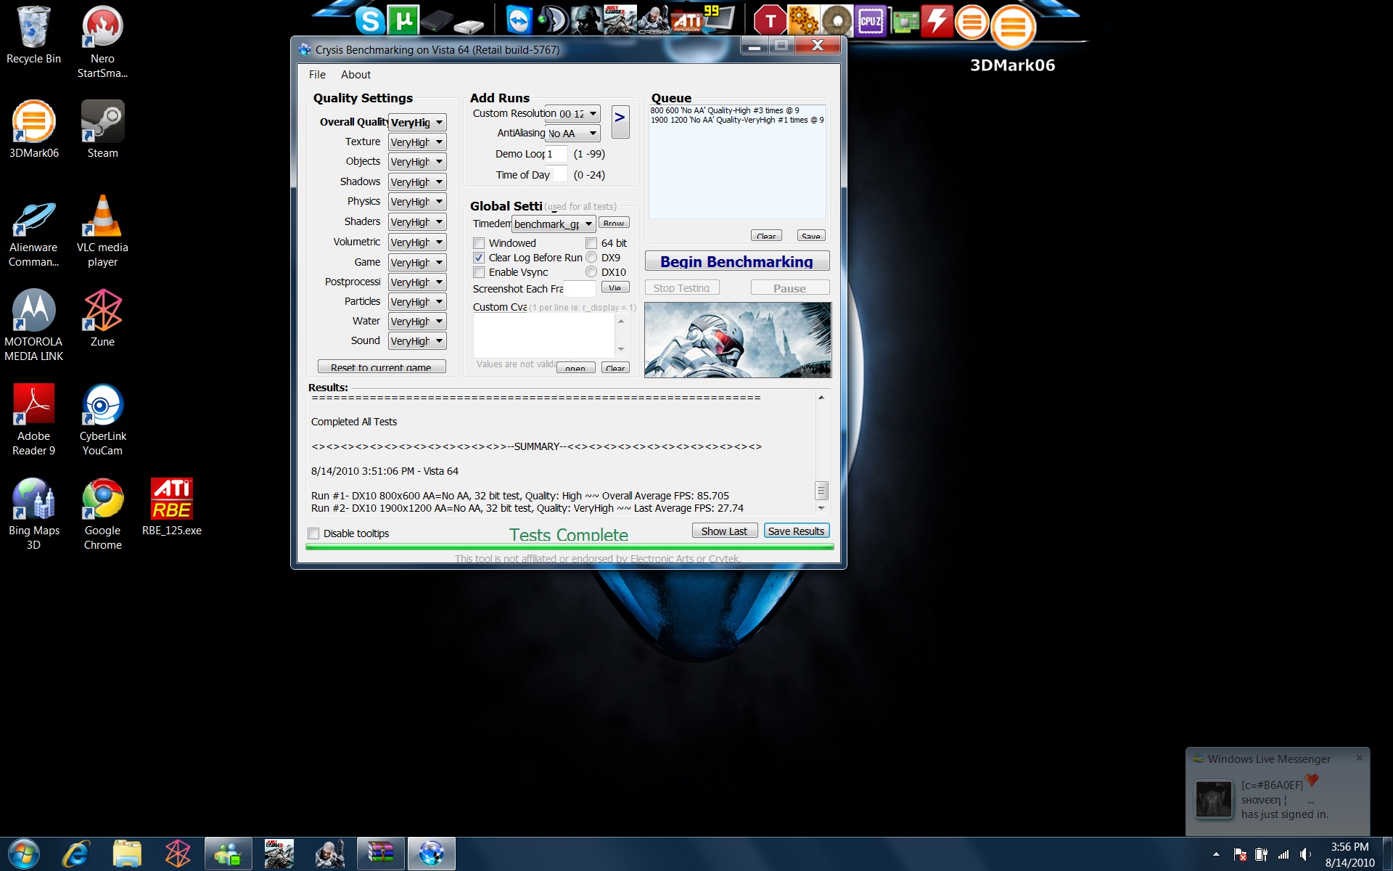Select the DX10 radio button
This screenshot has width=1393, height=871.
coord(591,272)
